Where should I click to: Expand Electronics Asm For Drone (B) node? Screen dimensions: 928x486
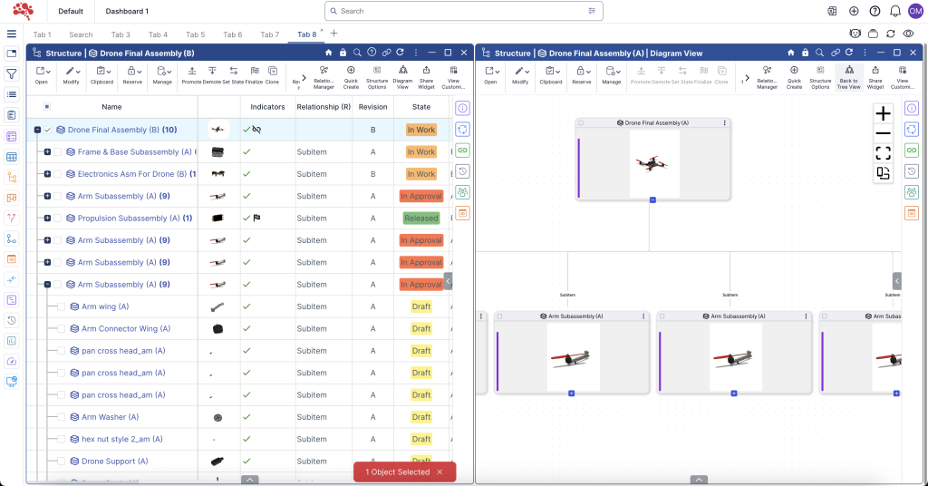pos(47,174)
